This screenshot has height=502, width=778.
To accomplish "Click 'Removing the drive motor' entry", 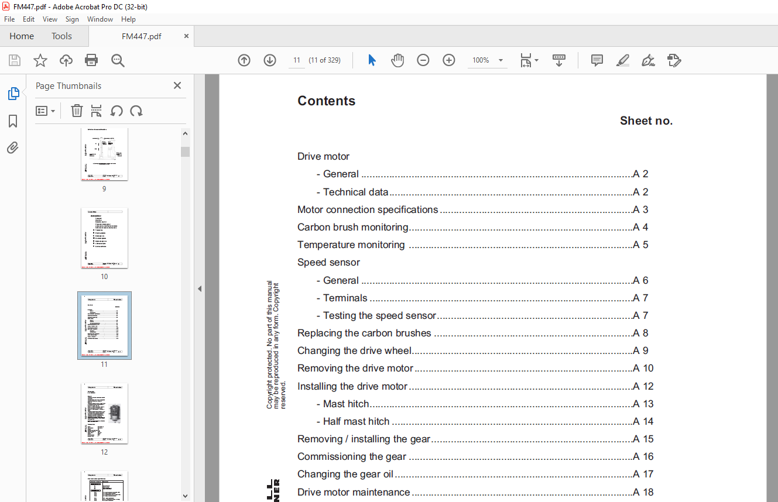I will [x=355, y=368].
